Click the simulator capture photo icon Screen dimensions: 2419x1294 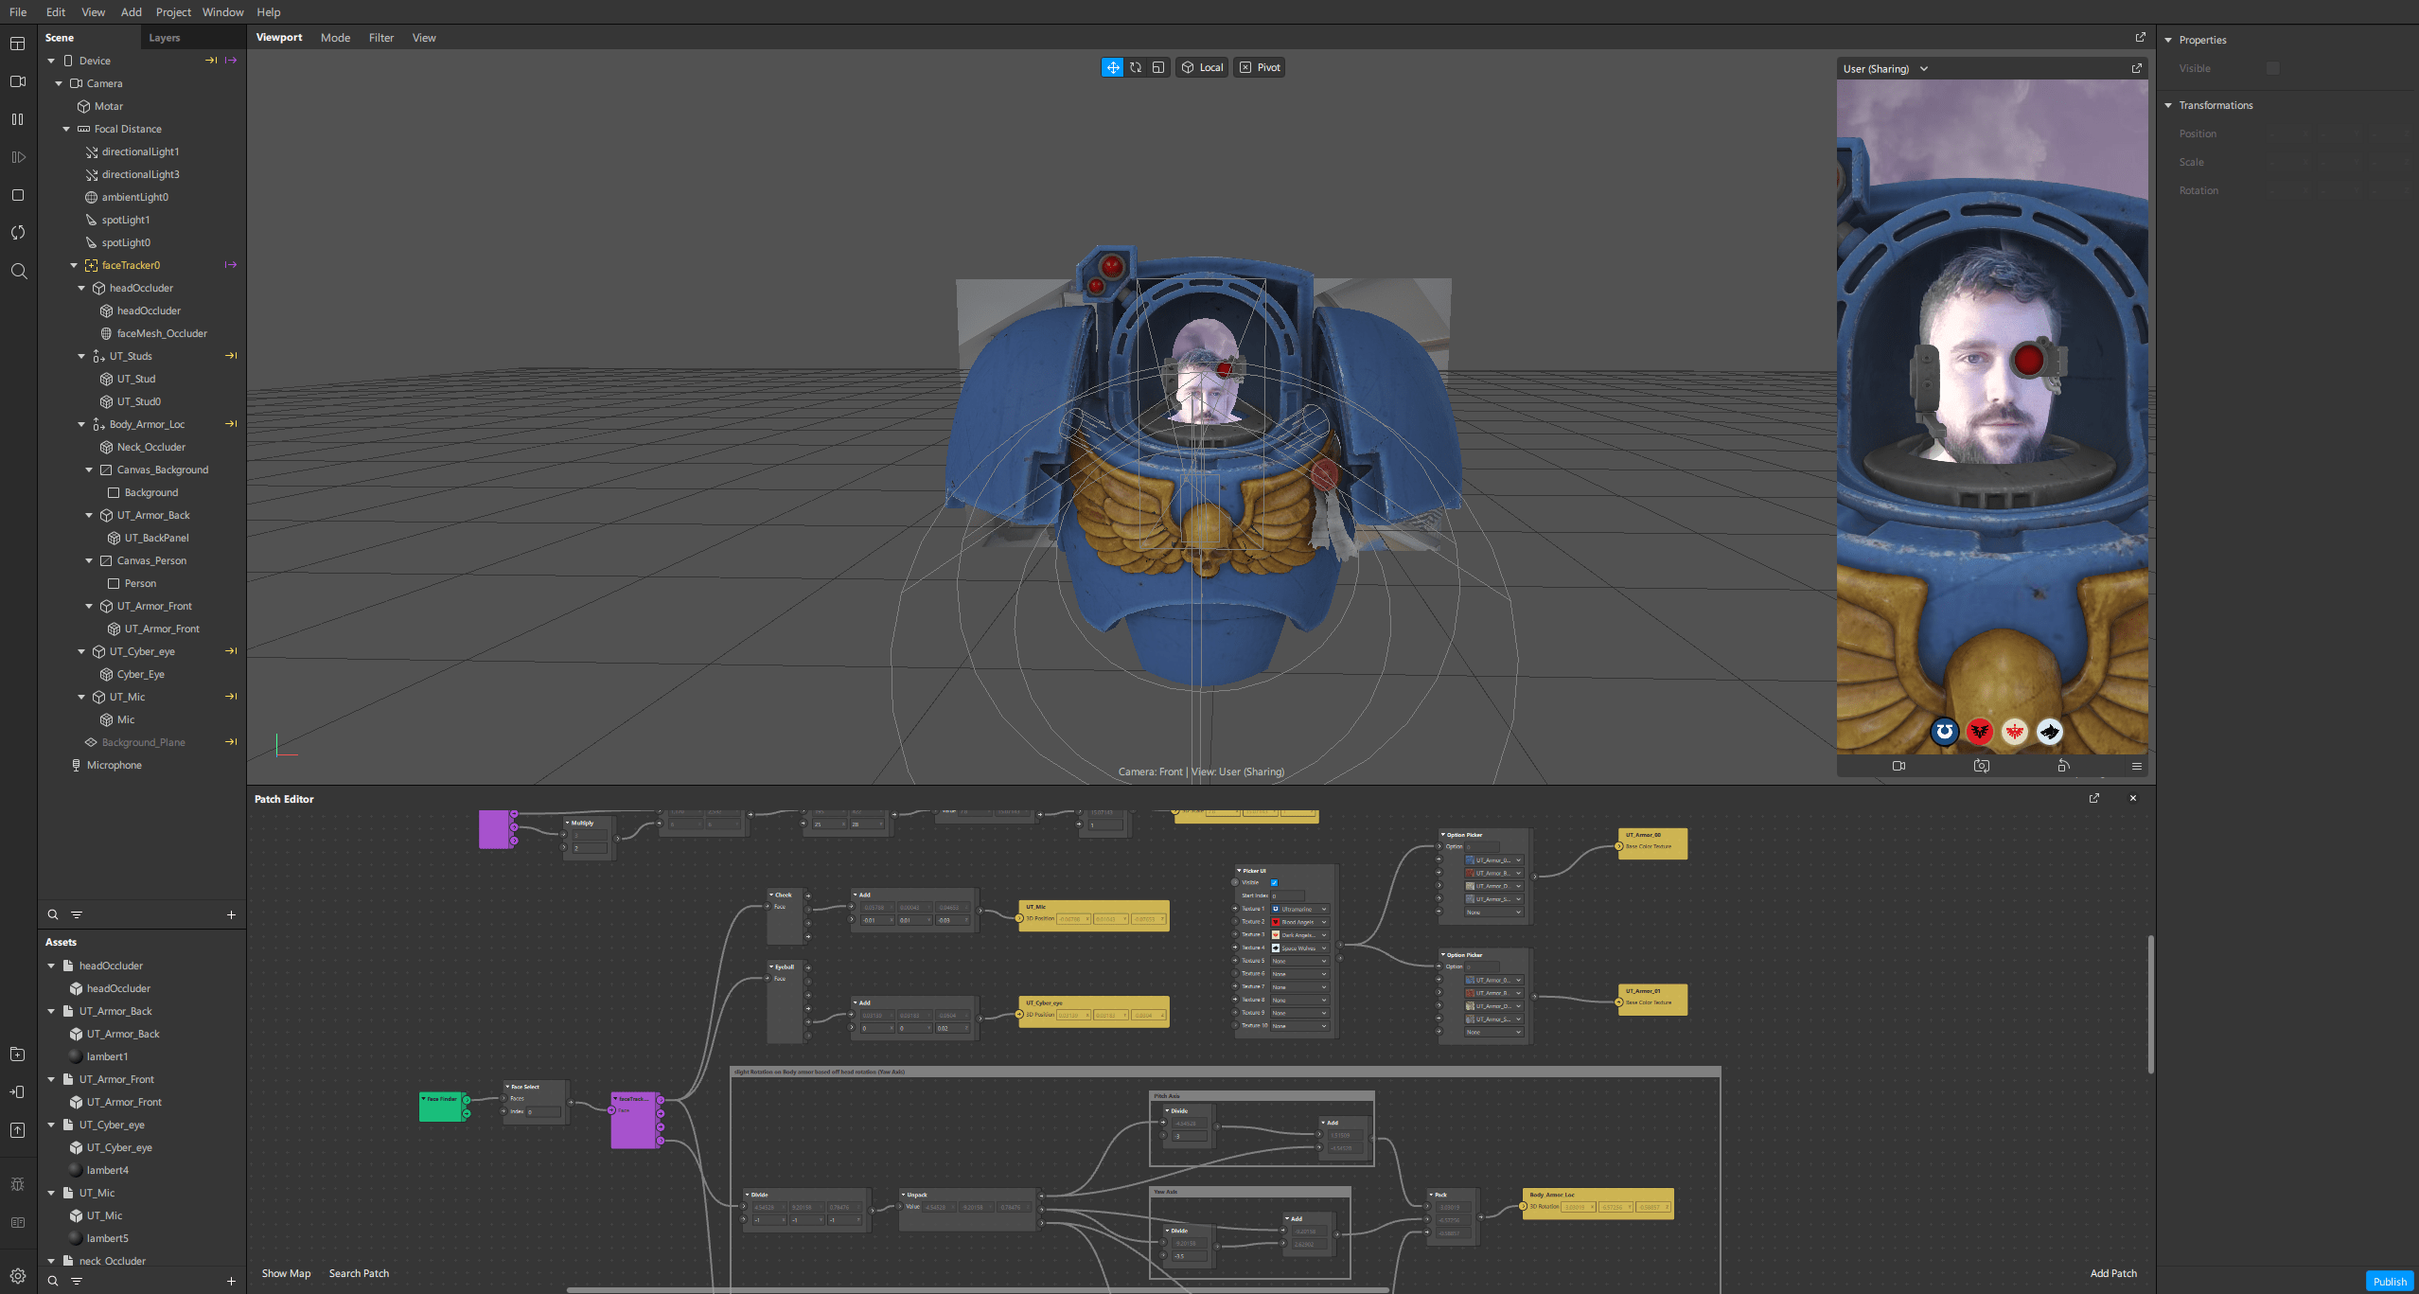pos(1982,766)
